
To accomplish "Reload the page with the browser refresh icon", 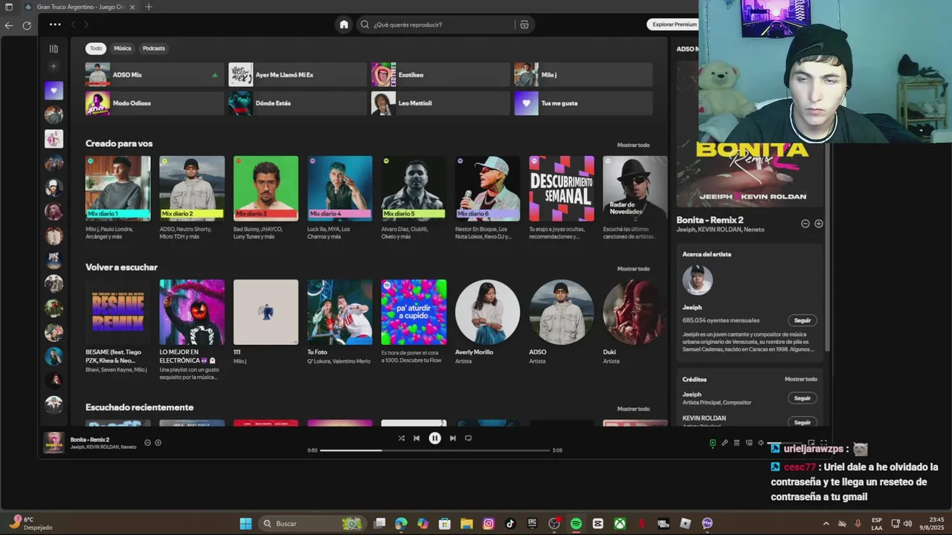I will (27, 25).
